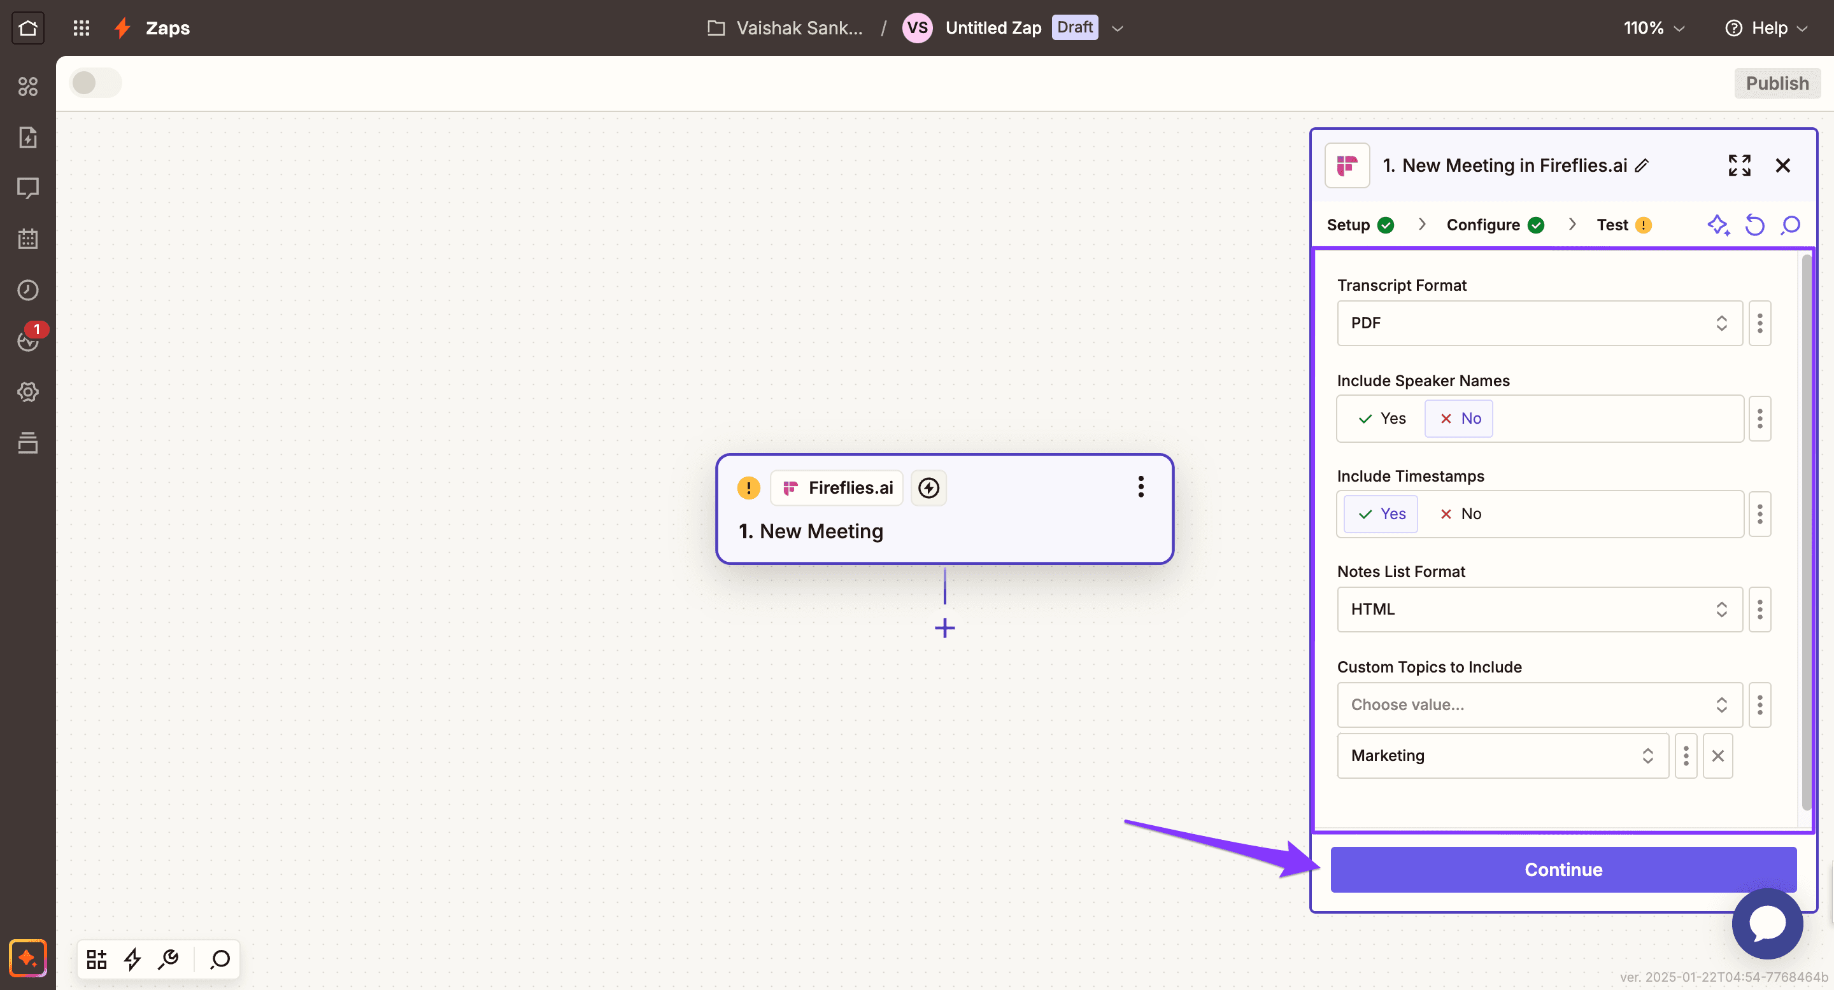Open the Transcript Format PDF dropdown

[1539, 323]
